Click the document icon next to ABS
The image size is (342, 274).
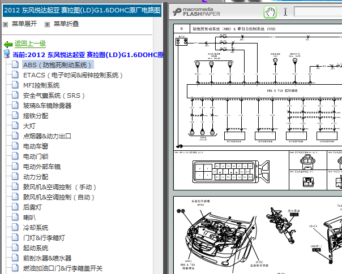(x=15, y=64)
